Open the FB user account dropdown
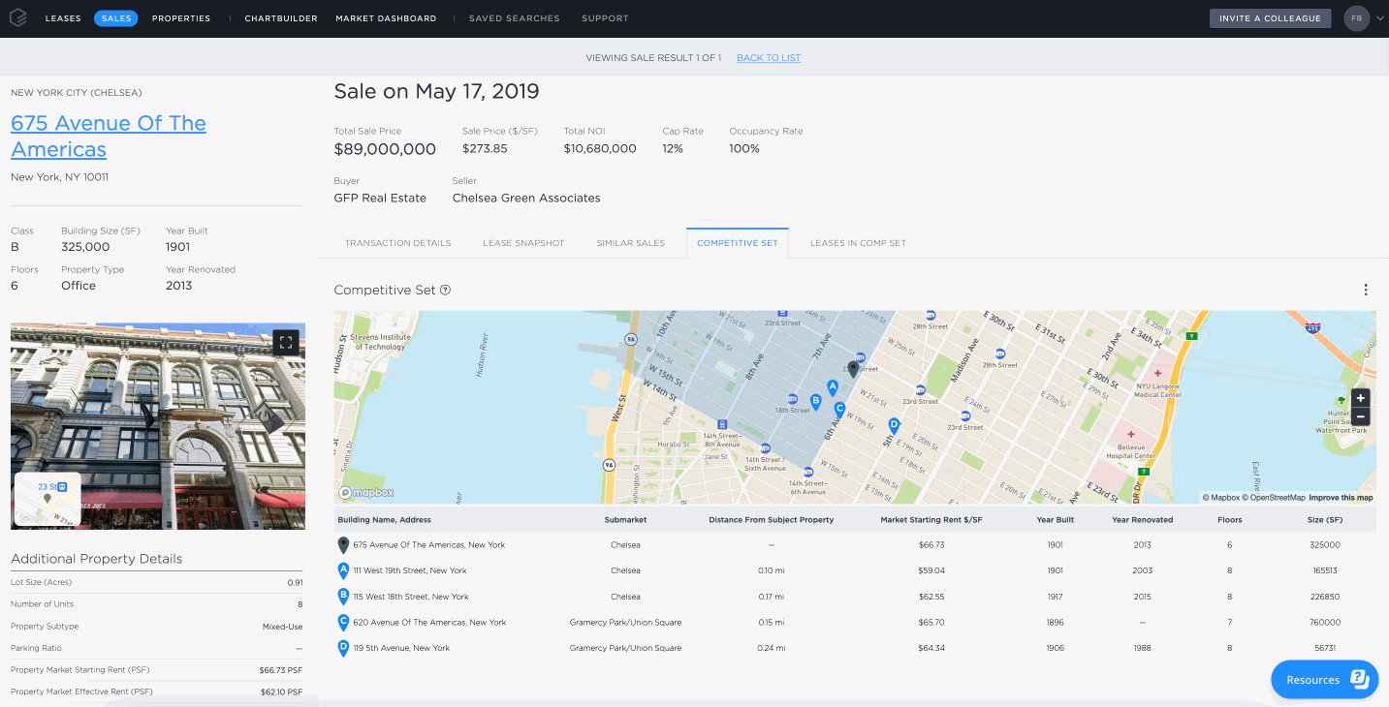The height and width of the screenshot is (707, 1389). [x=1364, y=17]
